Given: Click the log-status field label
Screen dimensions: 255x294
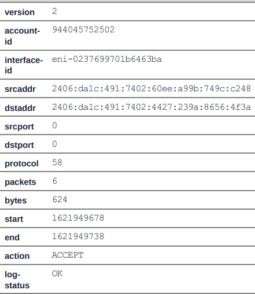Looking at the screenshot, I should point(17,280).
